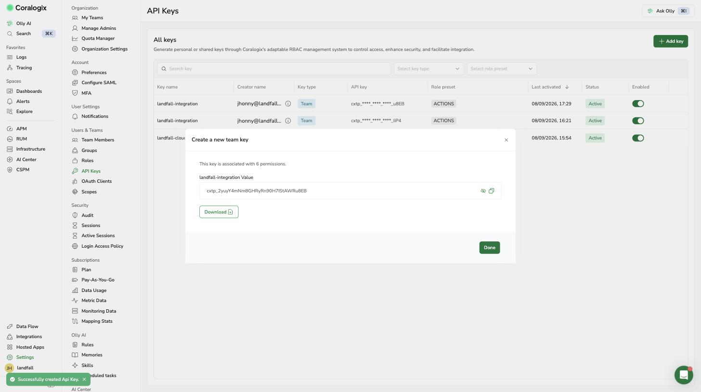Open the chat support widget
The width and height of the screenshot is (701, 392).
(684, 375)
